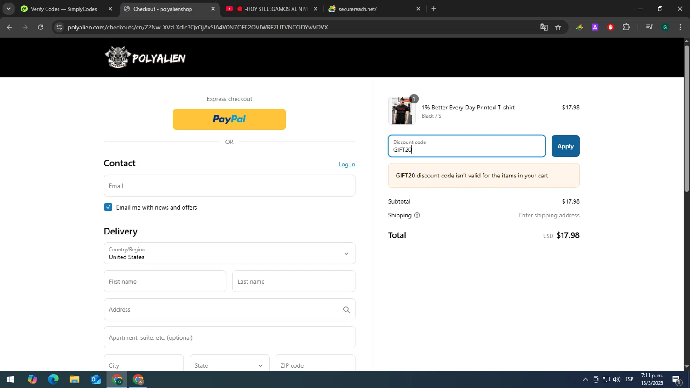690x388 pixels.
Task: Open the volume icon in system tray
Action: (x=616, y=379)
